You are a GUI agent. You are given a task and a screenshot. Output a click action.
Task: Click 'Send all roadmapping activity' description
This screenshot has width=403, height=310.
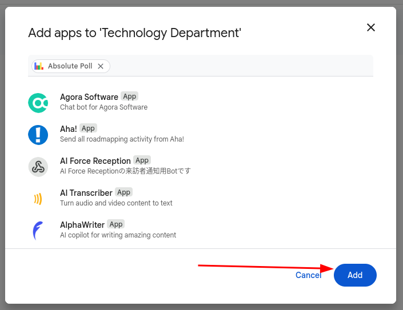pyautogui.click(x=122, y=139)
